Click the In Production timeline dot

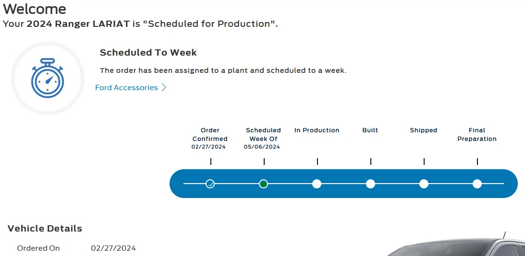pos(317,184)
